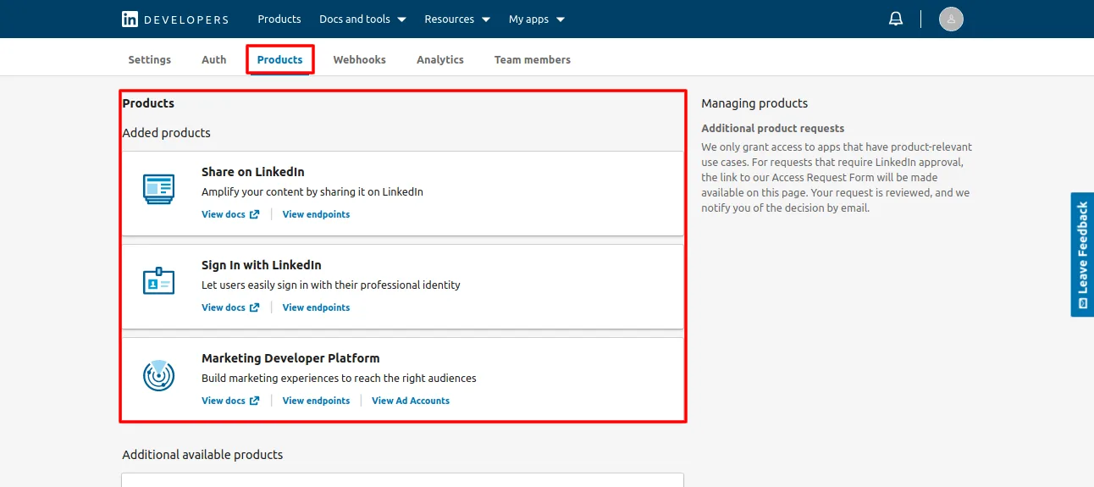Open the View Ad Accounts link
The height and width of the screenshot is (487, 1094).
click(411, 401)
